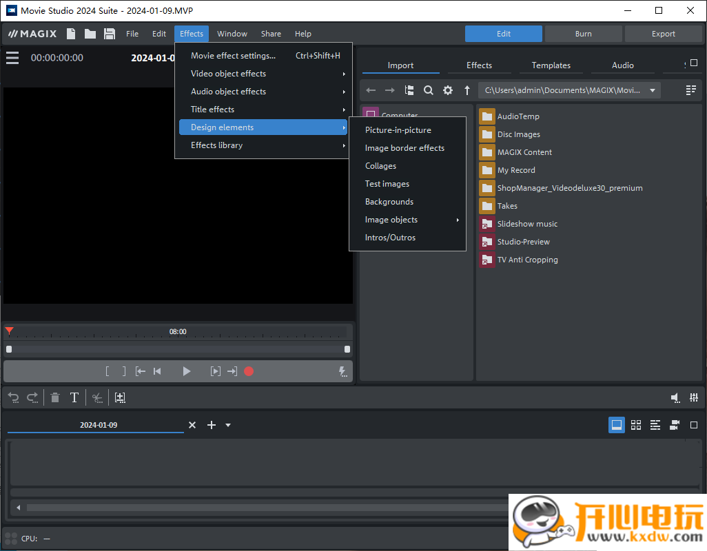Click the red playback marker on the timeline
Screen dimensions: 707x551
(9, 331)
